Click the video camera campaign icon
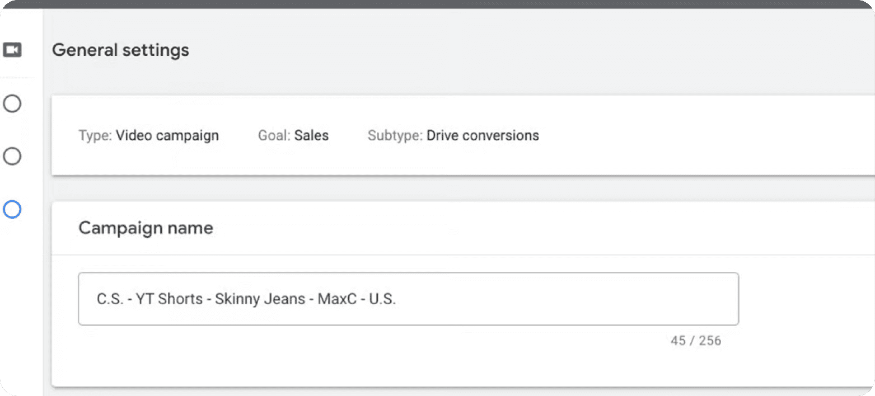The height and width of the screenshot is (396, 875). tap(12, 50)
